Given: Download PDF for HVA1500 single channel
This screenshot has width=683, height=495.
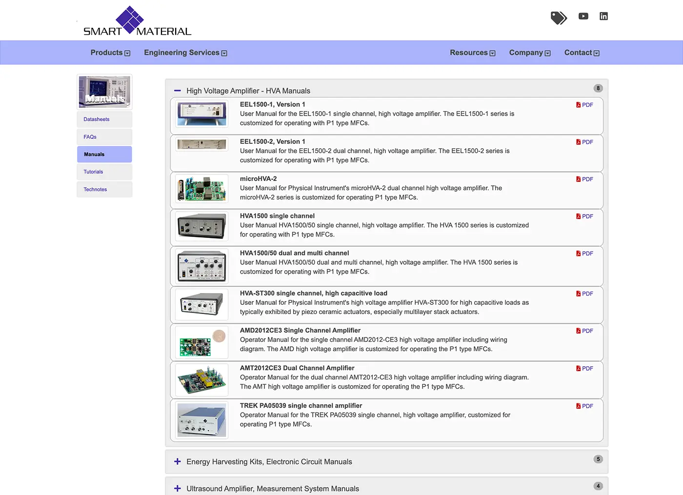Looking at the screenshot, I should 584,216.
